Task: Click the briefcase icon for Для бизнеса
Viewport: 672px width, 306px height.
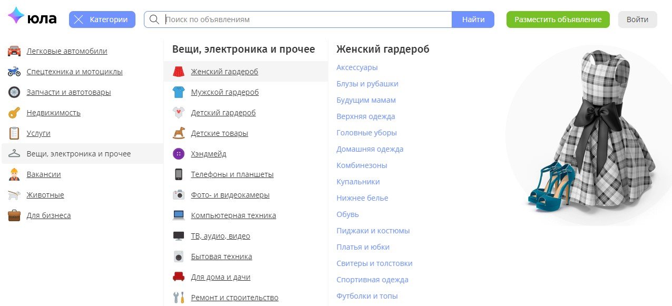Action: (x=14, y=215)
